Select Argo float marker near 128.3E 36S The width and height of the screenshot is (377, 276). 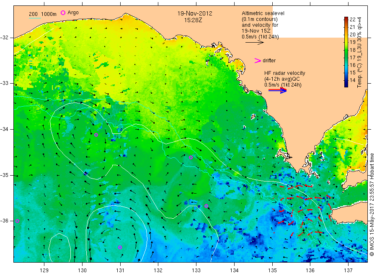point(17,221)
